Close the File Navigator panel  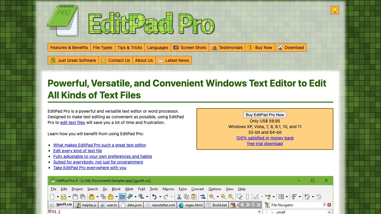(329, 205)
